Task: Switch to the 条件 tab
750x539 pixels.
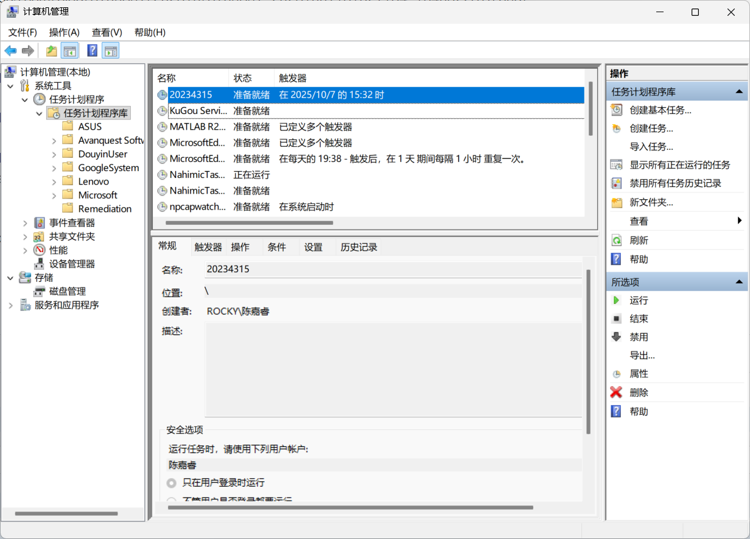Action: (x=277, y=247)
